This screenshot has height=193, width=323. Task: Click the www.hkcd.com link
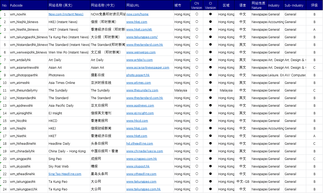coord(137,121)
